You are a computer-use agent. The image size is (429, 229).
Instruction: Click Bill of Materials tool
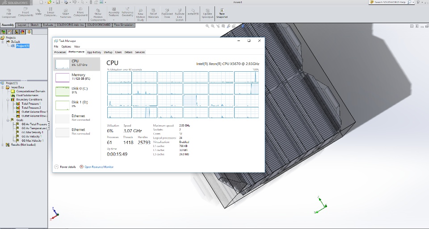153,14
